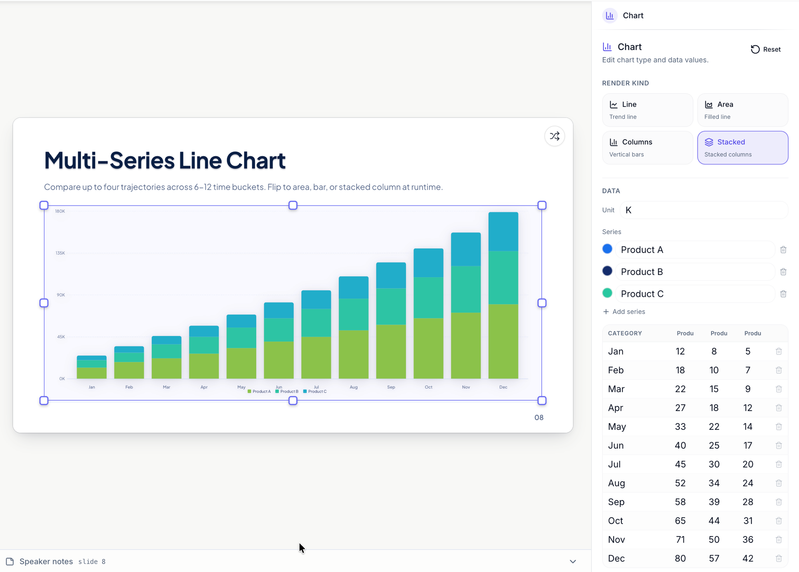799x572 pixels.
Task: Open the Product C green color swatch
Action: click(x=607, y=293)
